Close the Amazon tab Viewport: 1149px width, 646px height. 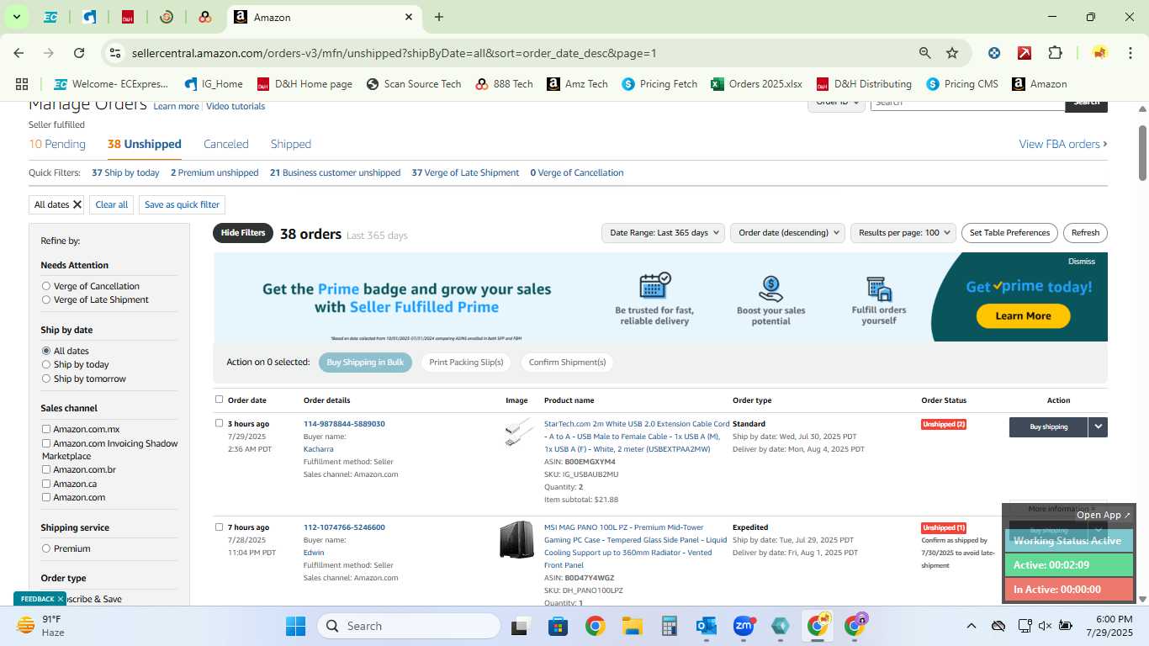click(x=409, y=17)
